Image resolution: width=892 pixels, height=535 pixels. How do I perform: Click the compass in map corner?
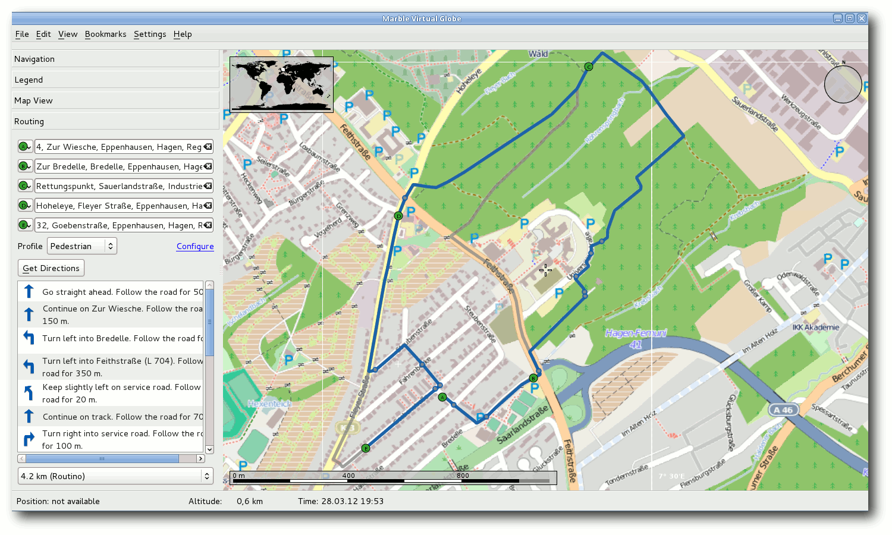843,84
